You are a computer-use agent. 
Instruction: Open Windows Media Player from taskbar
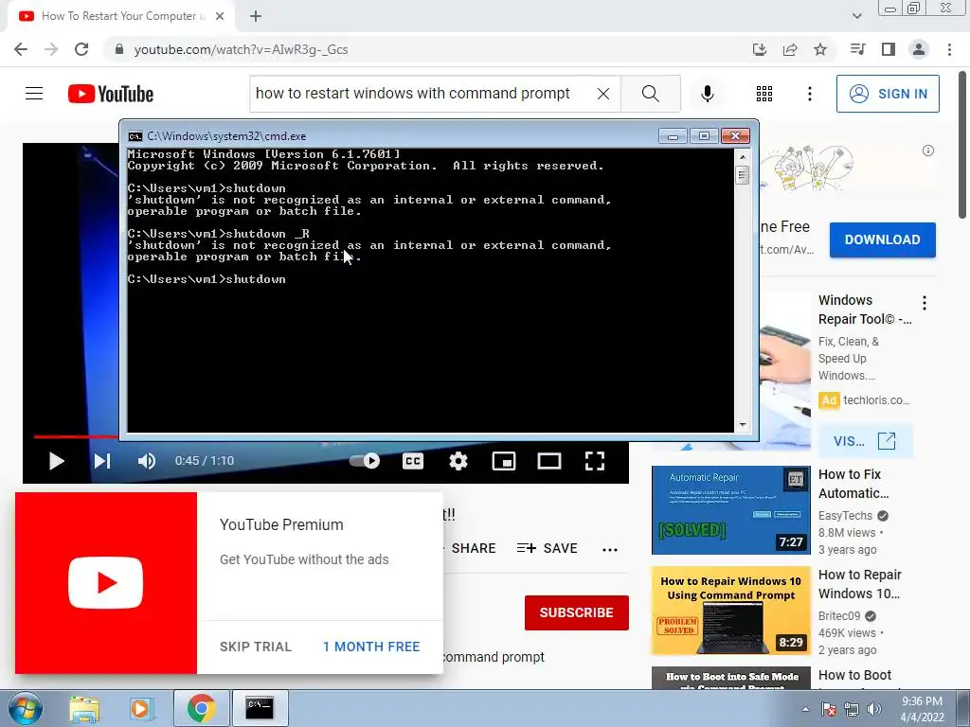(x=141, y=708)
